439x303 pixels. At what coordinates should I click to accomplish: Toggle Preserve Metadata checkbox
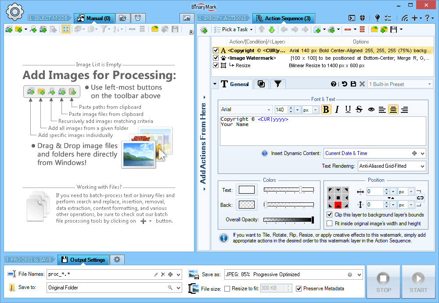[299, 289]
